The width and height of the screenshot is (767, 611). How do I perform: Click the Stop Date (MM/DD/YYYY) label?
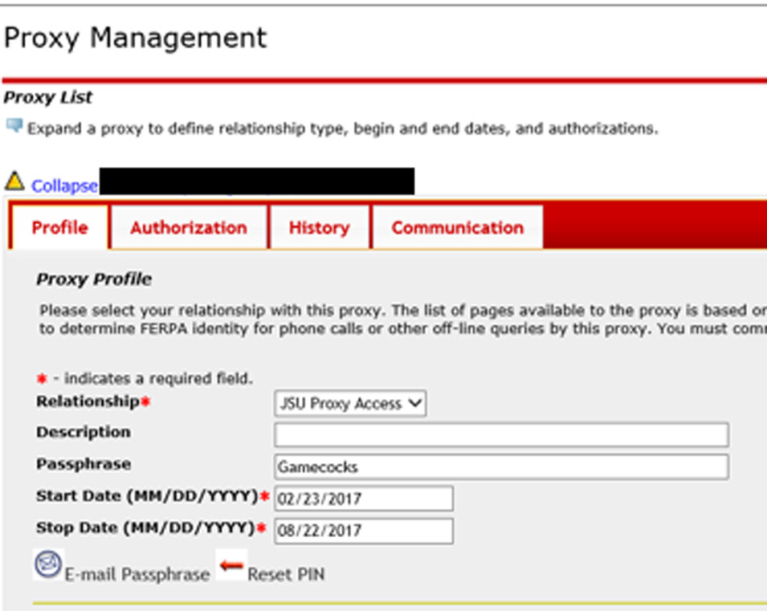click(145, 527)
